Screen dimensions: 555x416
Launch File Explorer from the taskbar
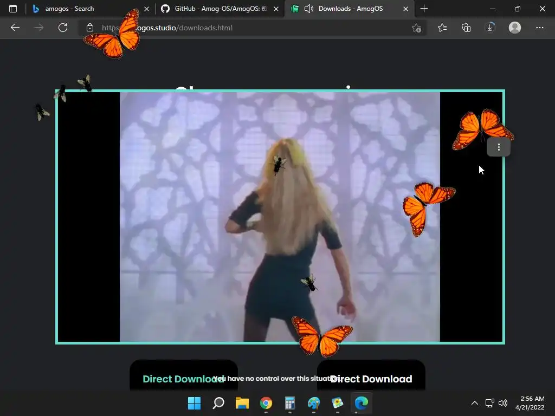(x=242, y=403)
